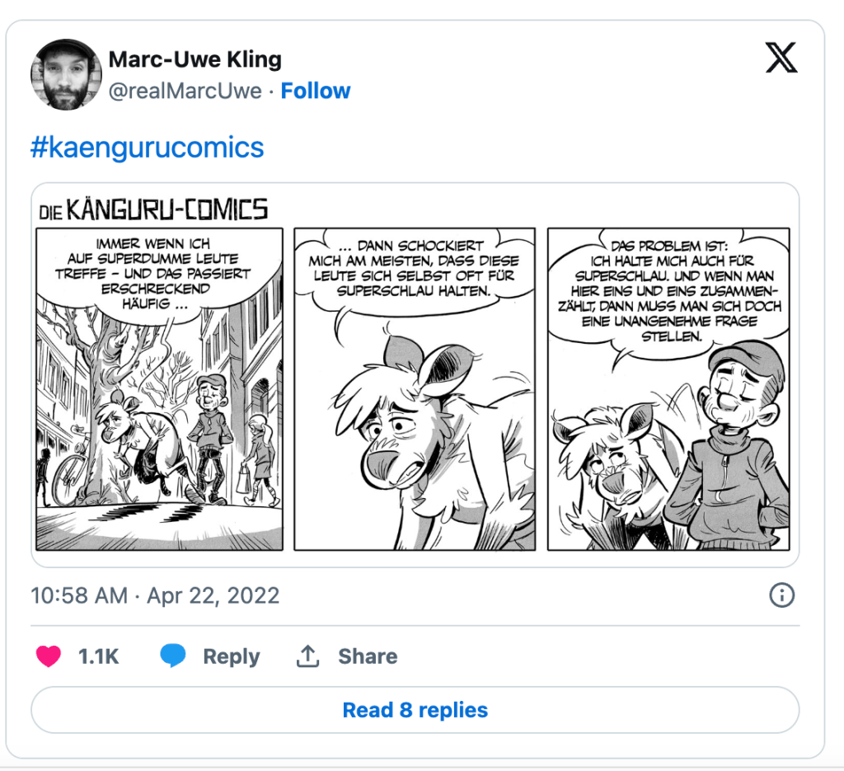The width and height of the screenshot is (844, 771).
Task: Click the Die Känguru-Comics title in the image
Action: coord(153,210)
